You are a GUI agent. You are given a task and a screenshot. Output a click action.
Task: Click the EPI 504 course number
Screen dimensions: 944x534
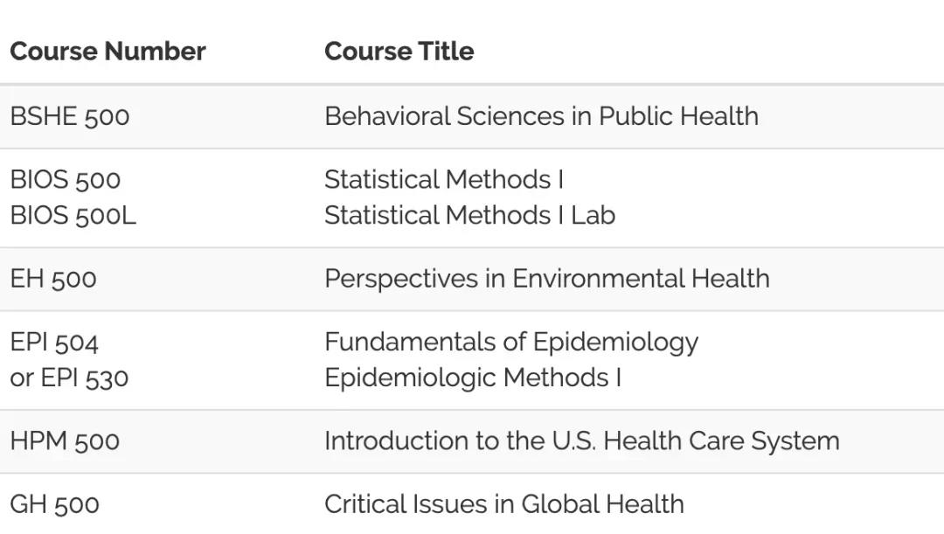54,343
